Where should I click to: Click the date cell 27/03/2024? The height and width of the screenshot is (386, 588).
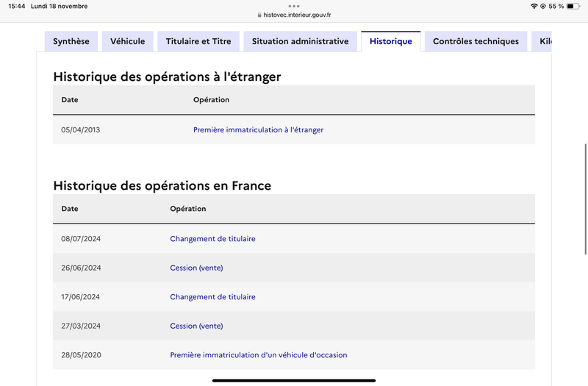[x=81, y=326]
